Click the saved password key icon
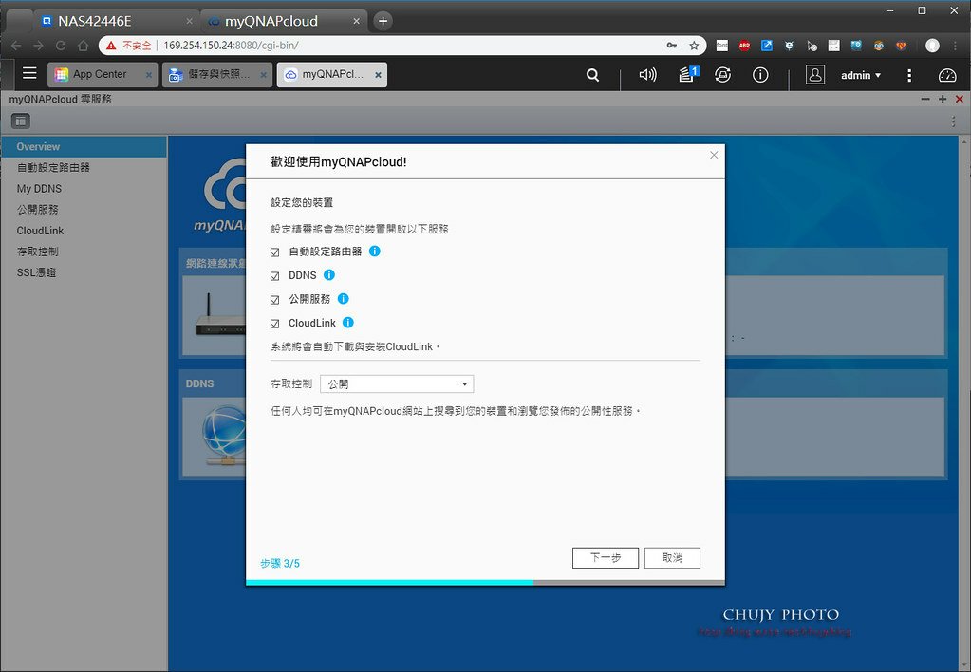Image resolution: width=971 pixels, height=672 pixels. click(x=672, y=46)
